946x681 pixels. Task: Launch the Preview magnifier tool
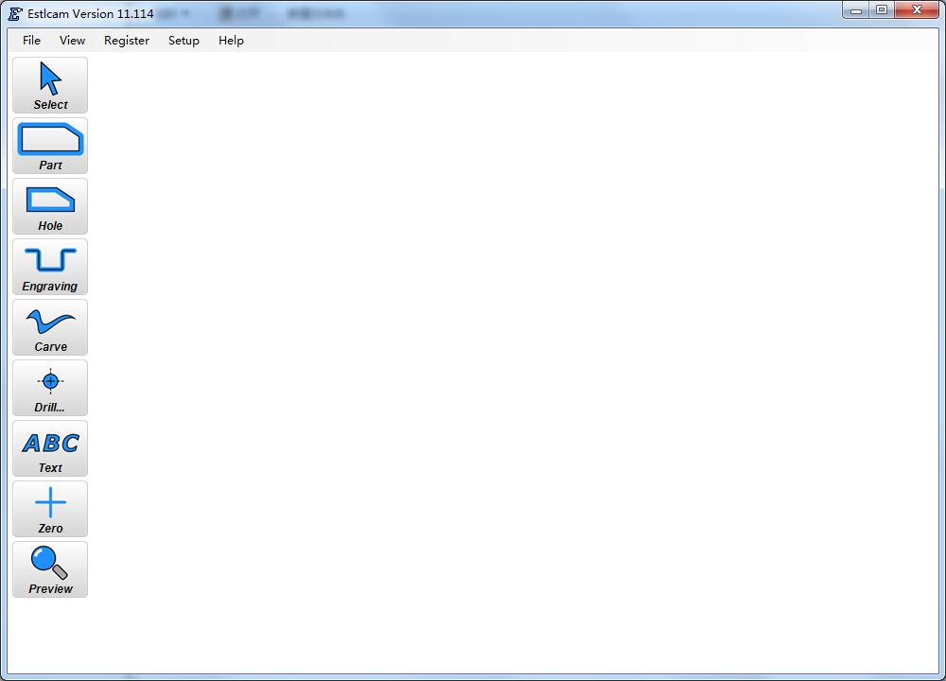50,569
